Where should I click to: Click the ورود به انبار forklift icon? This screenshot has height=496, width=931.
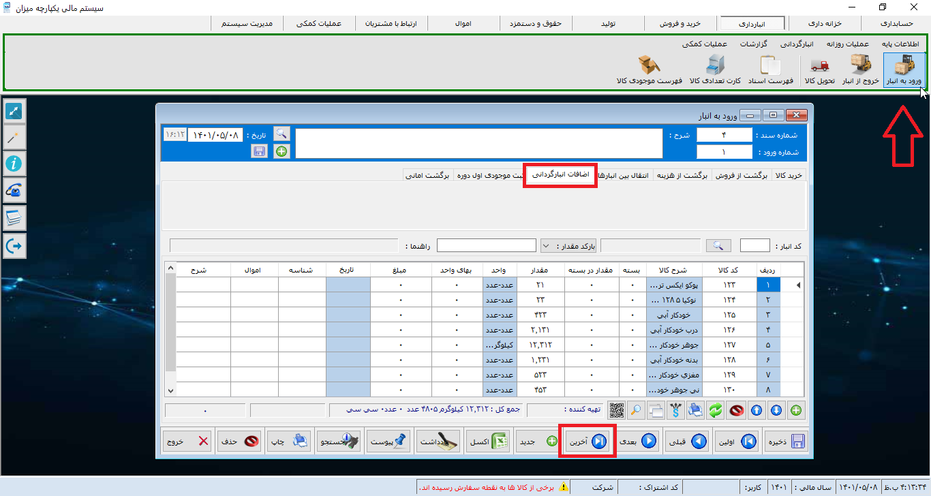904,70
